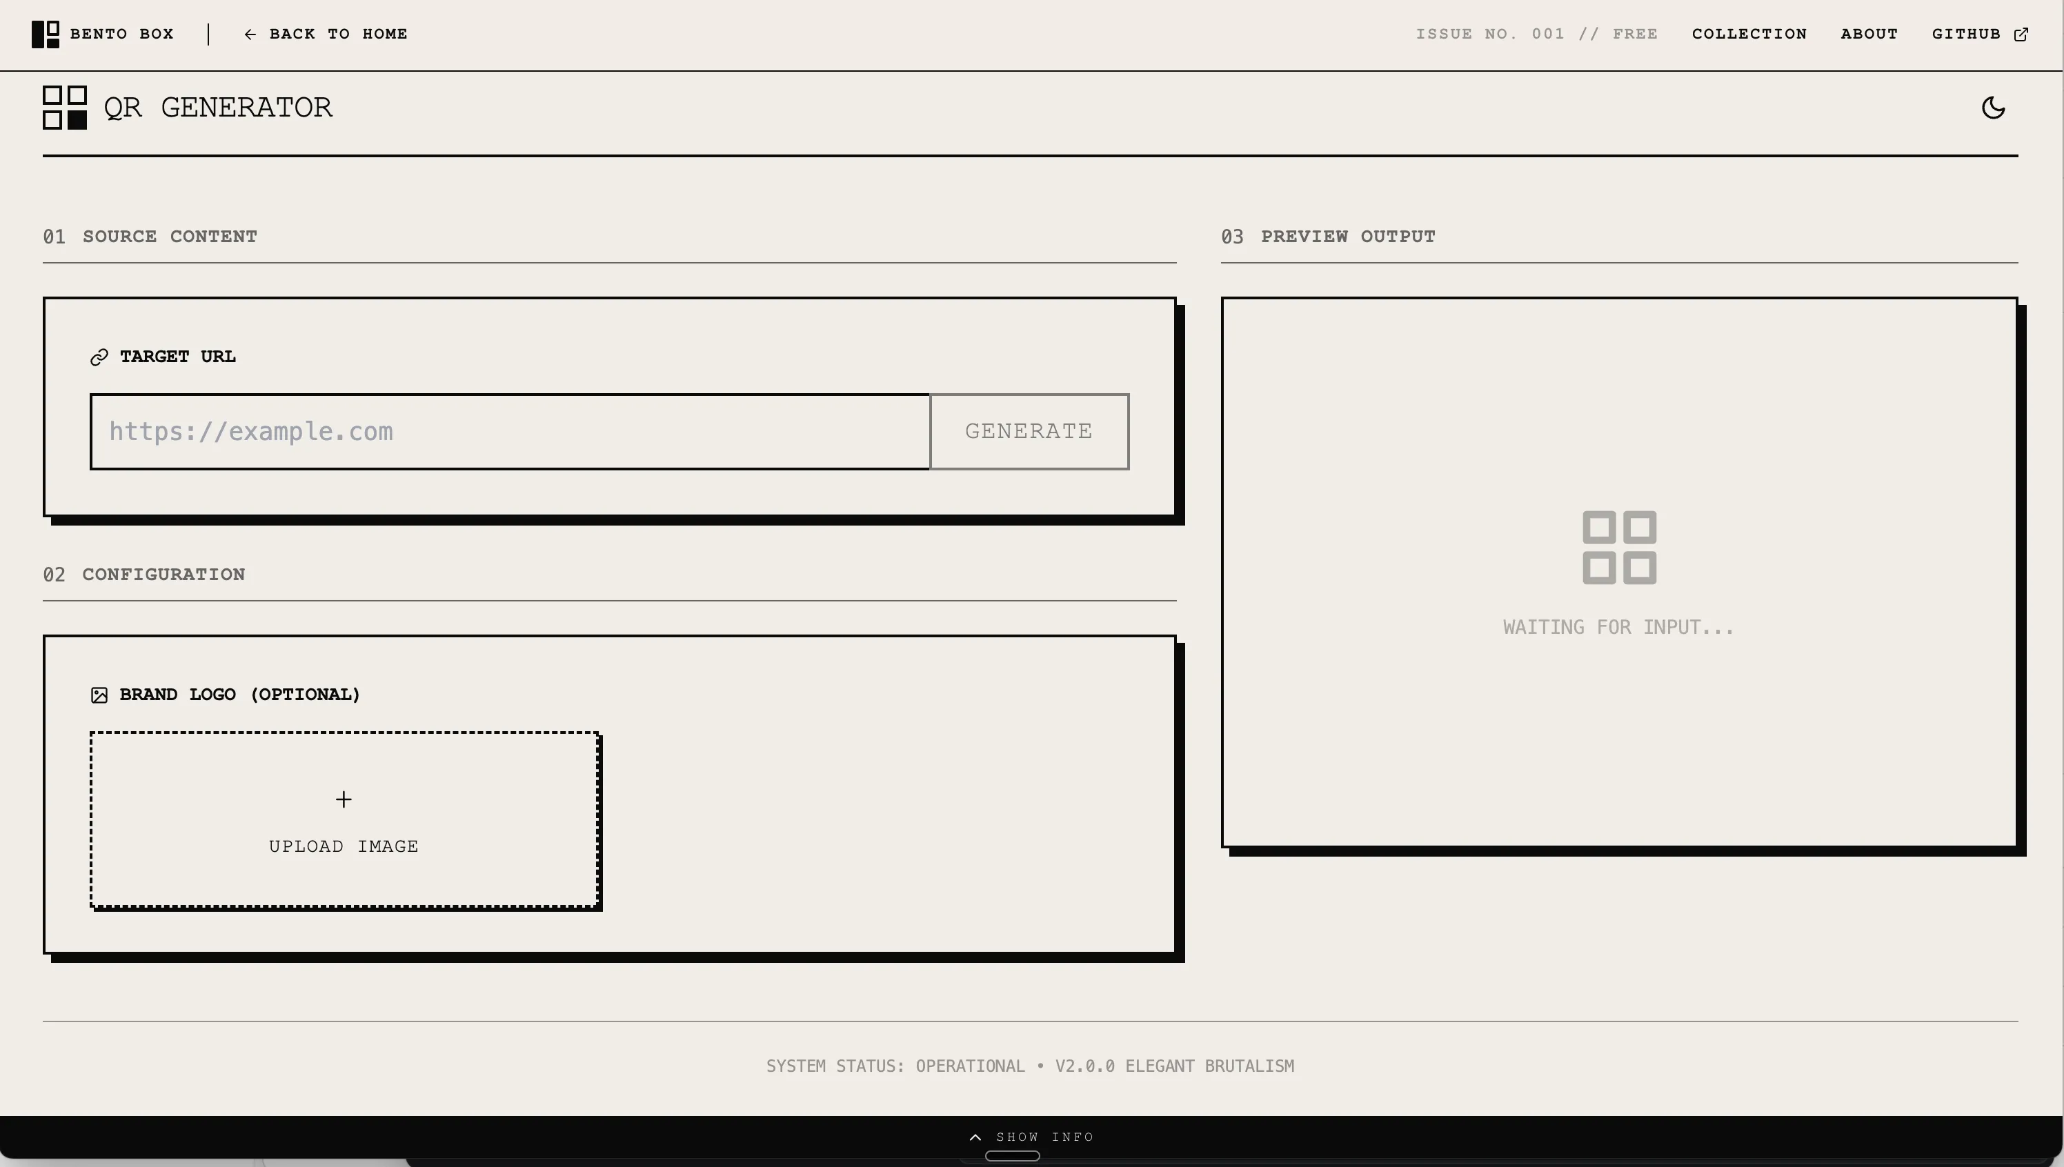This screenshot has width=2064, height=1167.
Task: Click the plus icon in the upload area
Action: (343, 799)
